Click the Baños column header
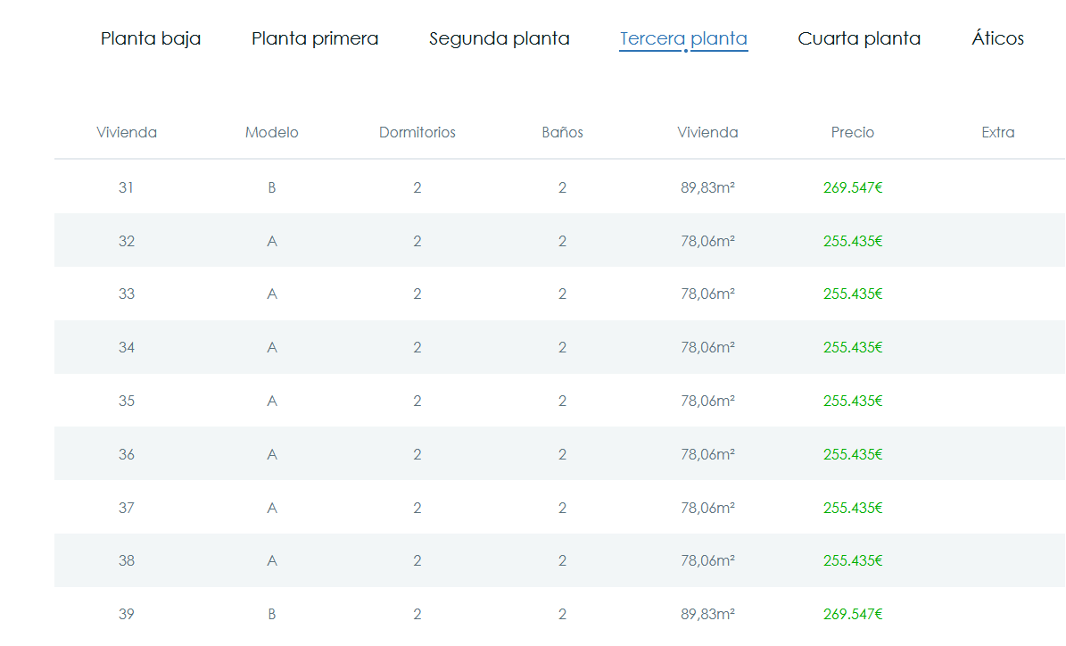 pyautogui.click(x=562, y=133)
